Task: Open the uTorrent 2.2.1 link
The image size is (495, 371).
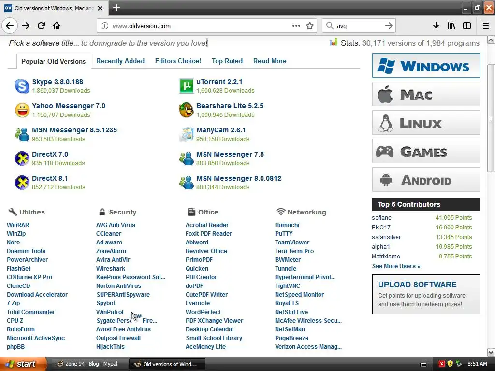Action: pyautogui.click(x=219, y=82)
